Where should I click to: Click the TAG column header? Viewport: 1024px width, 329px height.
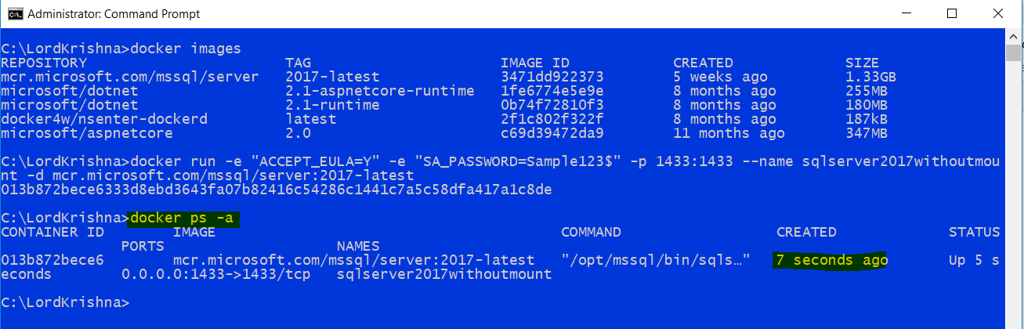[298, 63]
